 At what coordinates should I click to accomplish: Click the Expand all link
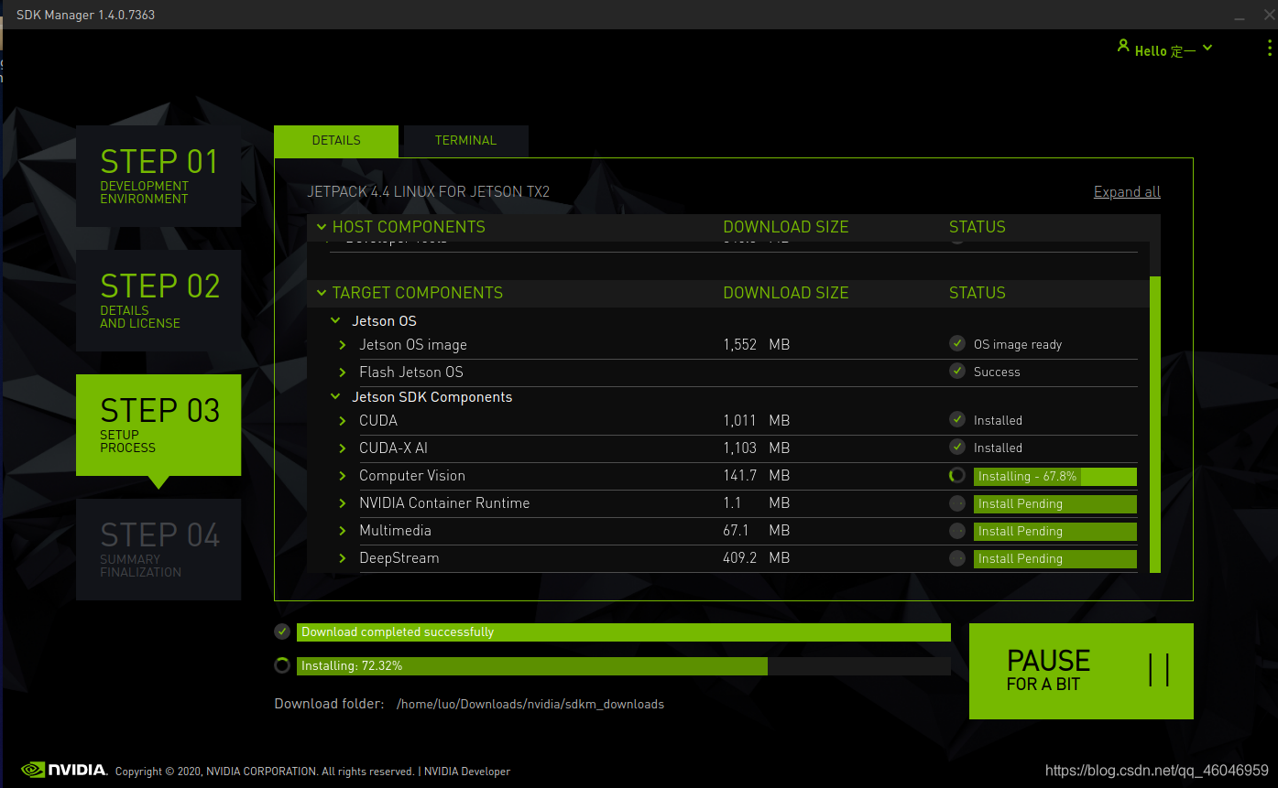click(1127, 192)
